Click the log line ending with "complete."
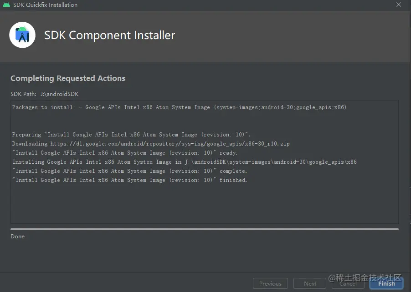 (129, 171)
